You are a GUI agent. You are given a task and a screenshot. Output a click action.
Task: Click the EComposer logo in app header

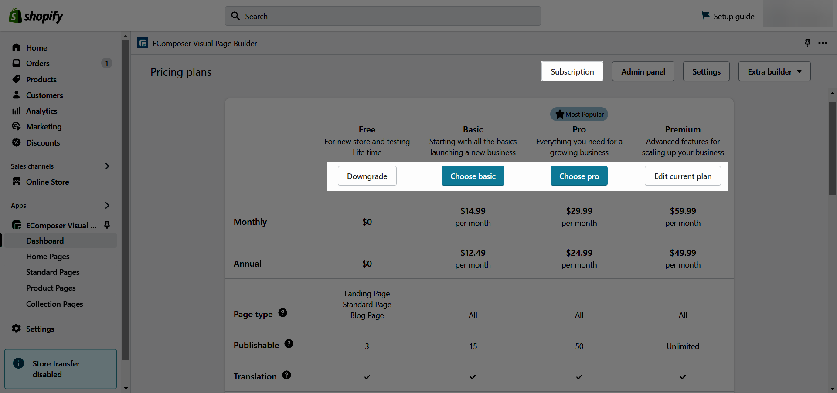[x=143, y=43]
